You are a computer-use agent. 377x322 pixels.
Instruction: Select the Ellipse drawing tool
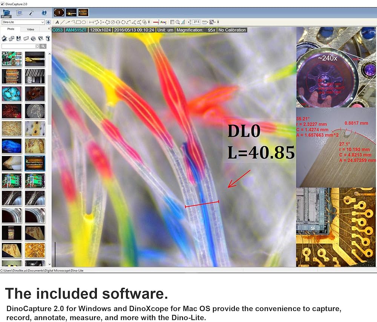pyautogui.click(x=84, y=22)
